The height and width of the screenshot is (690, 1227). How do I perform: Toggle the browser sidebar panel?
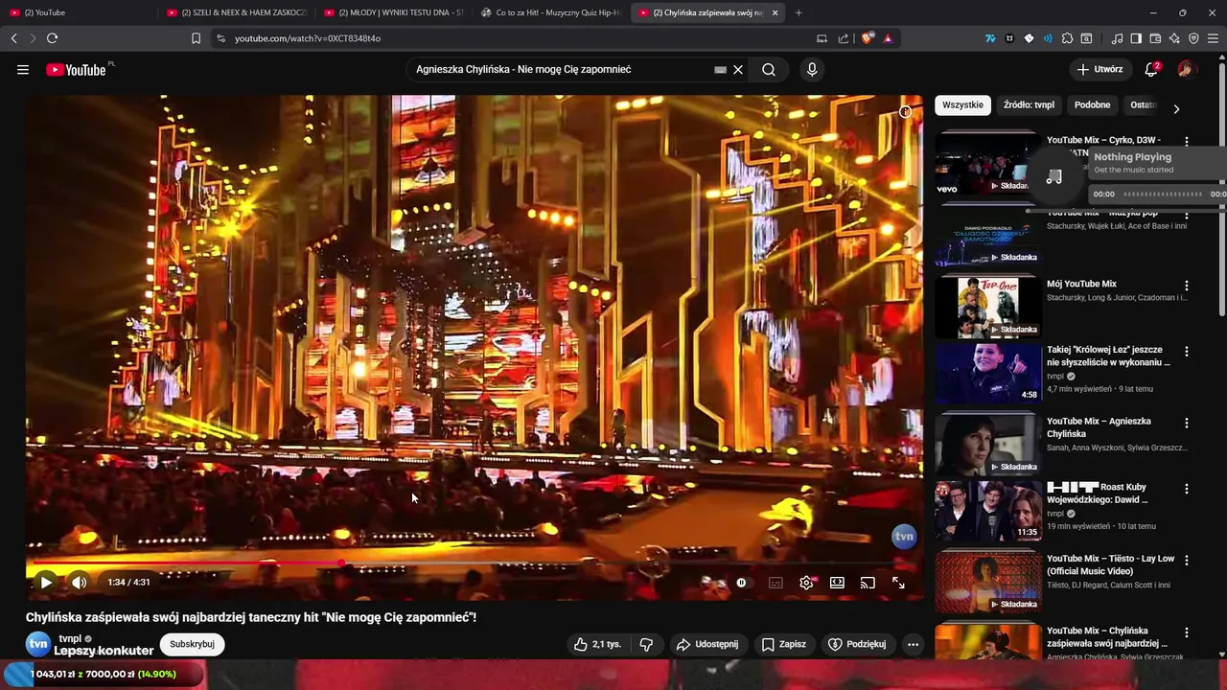1136,38
